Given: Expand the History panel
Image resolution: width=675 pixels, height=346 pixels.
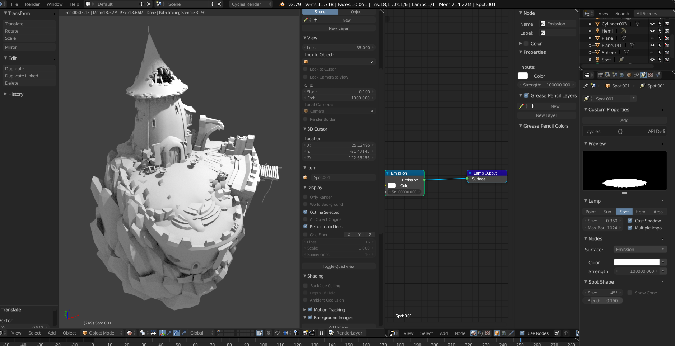Looking at the screenshot, I should tap(15, 94).
